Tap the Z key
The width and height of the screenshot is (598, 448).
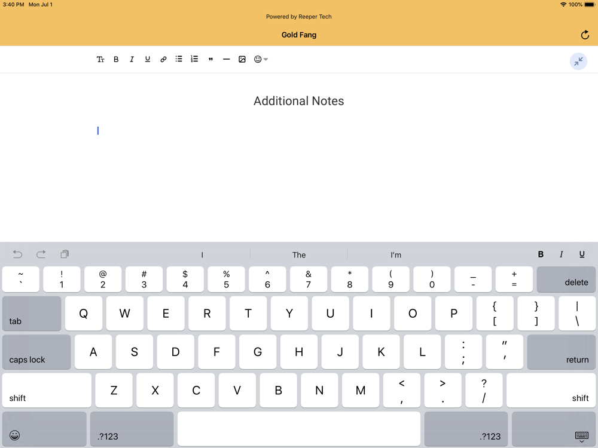pos(114,391)
